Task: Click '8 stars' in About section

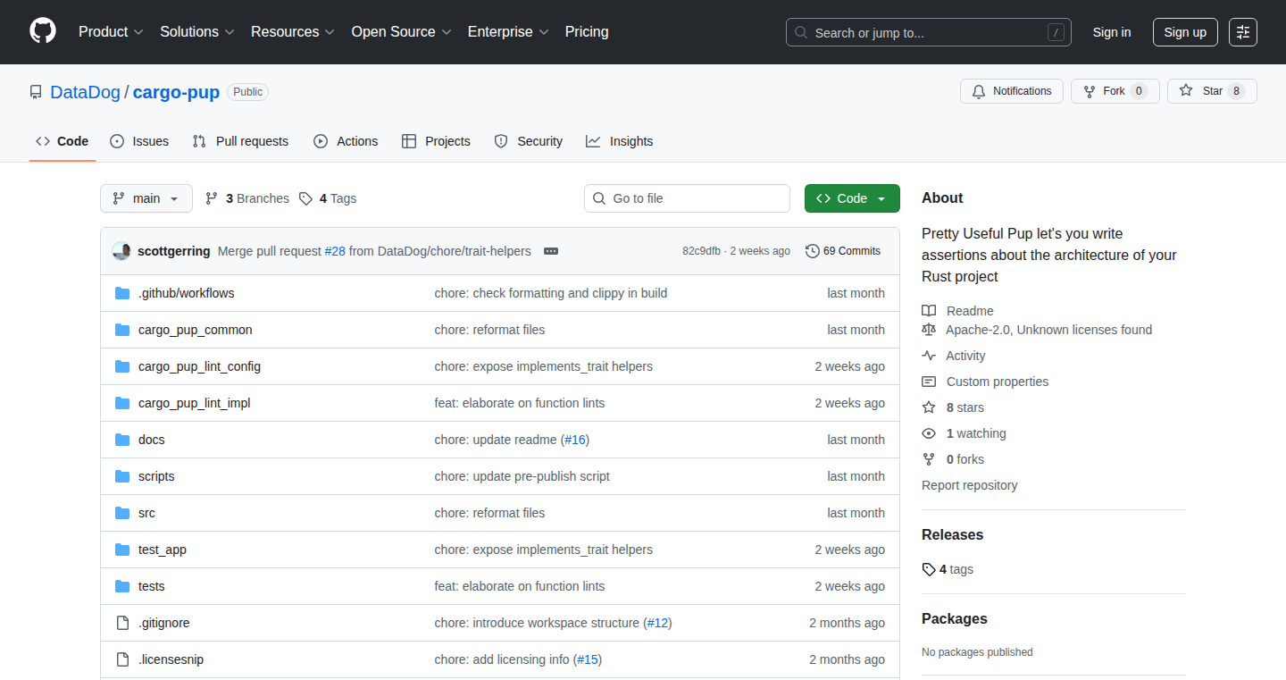Action: tap(965, 407)
